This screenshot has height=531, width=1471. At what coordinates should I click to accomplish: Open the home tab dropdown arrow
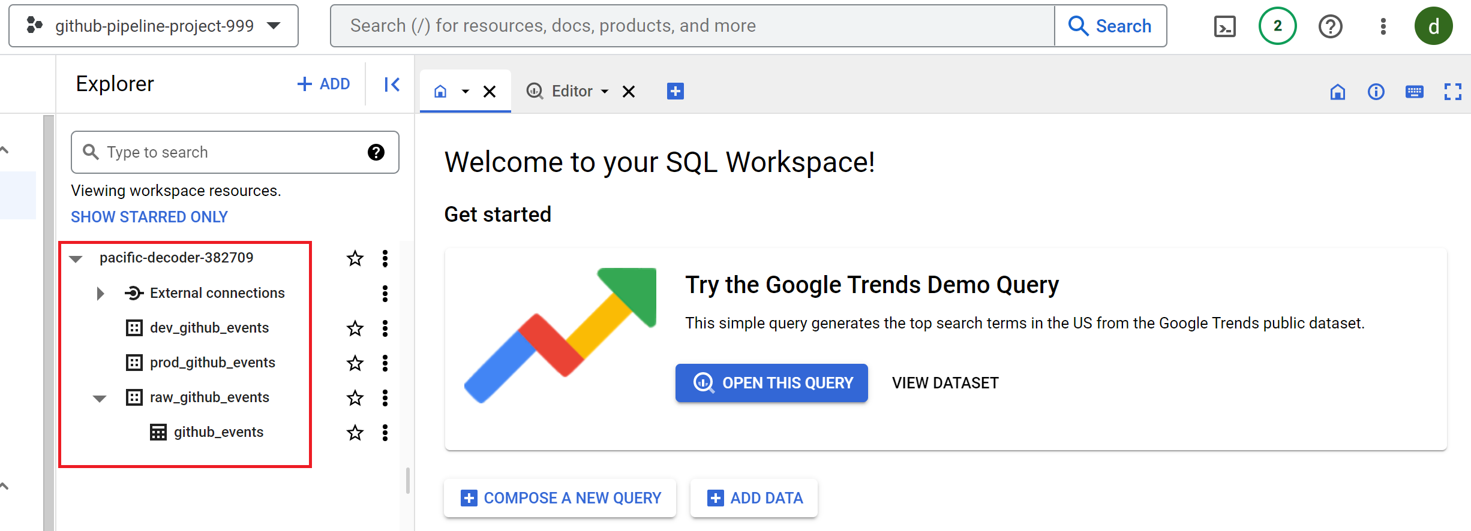point(465,92)
